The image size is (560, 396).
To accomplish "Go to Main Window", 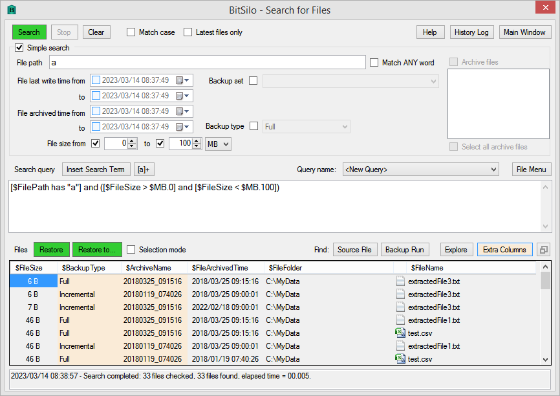I will coord(524,32).
